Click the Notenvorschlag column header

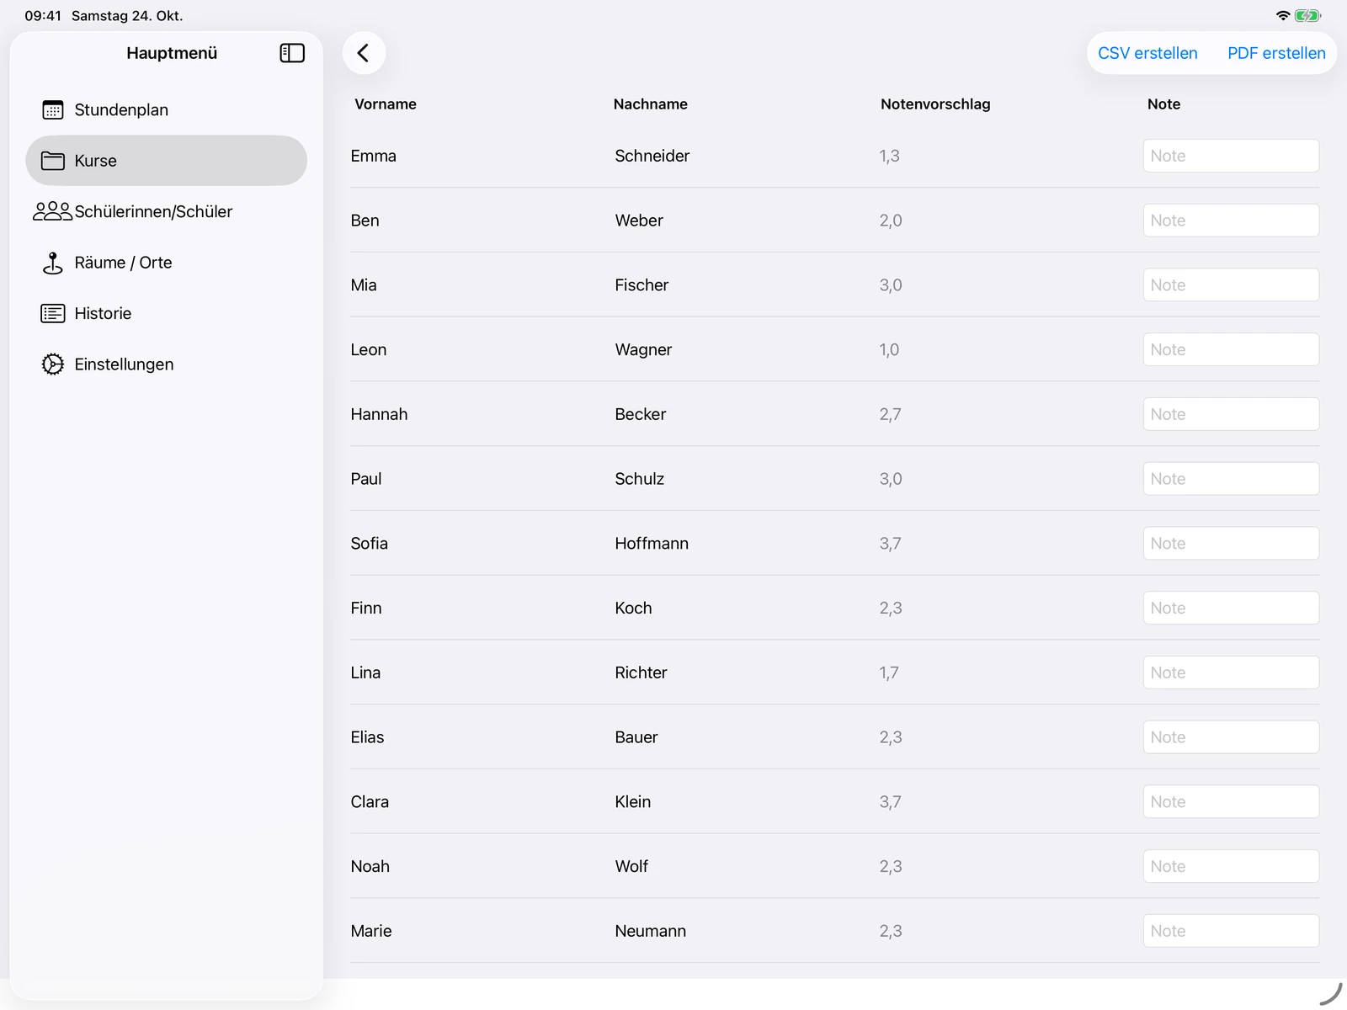click(x=935, y=104)
